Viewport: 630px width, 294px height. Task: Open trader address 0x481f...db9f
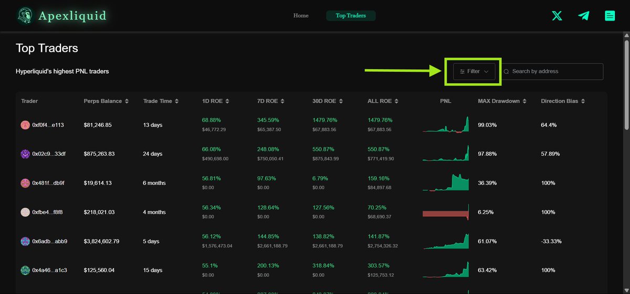[48, 183]
